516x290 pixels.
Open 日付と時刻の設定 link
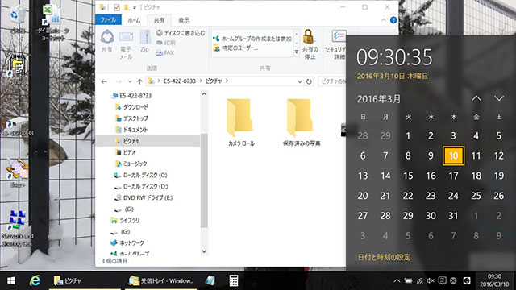[384, 257]
